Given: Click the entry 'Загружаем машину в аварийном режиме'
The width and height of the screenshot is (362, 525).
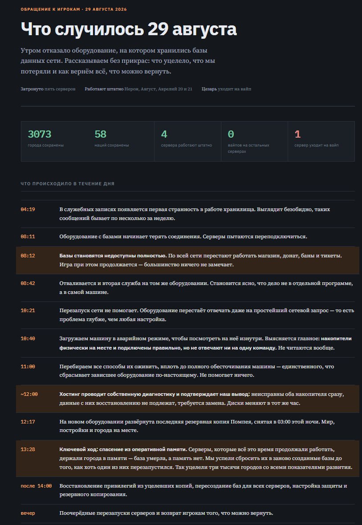Looking at the screenshot, I should coord(206,343).
